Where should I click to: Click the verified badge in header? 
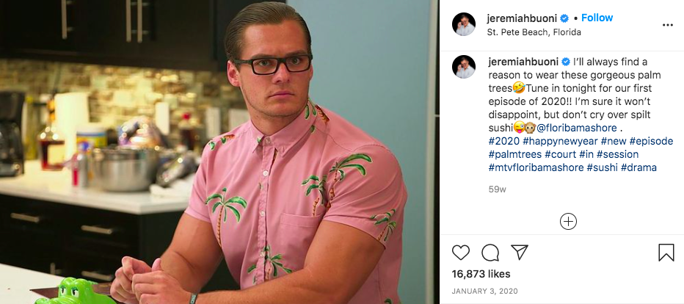(564, 18)
